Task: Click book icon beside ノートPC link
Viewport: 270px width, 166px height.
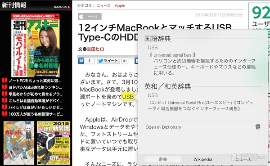Action: coord(4,81)
